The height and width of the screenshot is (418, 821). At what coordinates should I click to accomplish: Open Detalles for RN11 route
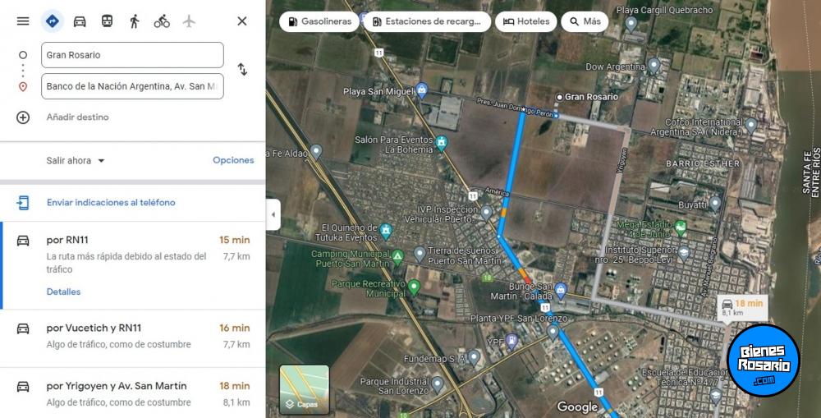click(63, 292)
